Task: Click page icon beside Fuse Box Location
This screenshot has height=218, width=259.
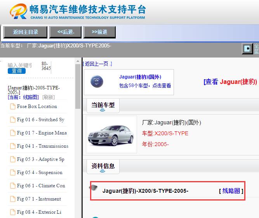Action: tap(12, 106)
